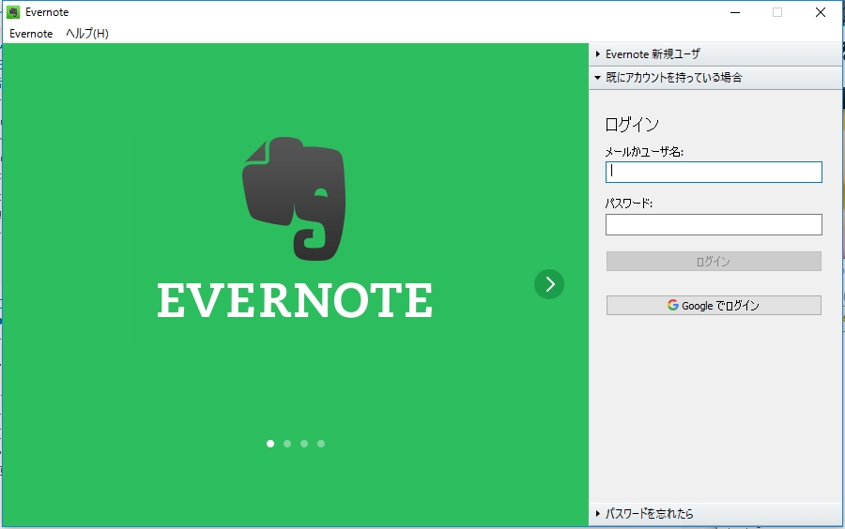Click the large elephant logo on the splash image

pyautogui.click(x=294, y=199)
